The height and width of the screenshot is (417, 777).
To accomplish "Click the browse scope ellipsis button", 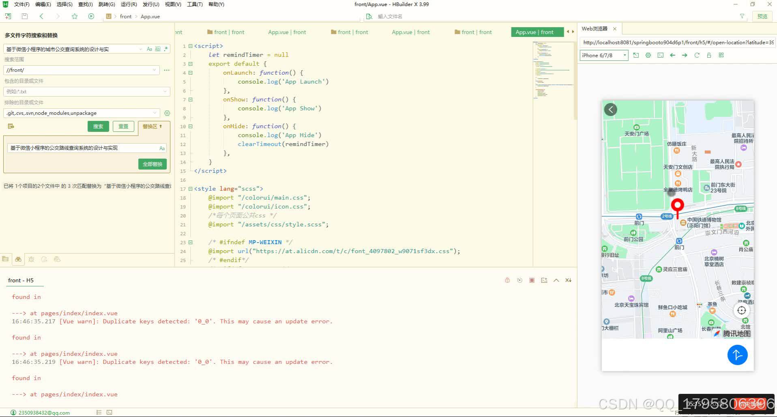I will coord(167,70).
